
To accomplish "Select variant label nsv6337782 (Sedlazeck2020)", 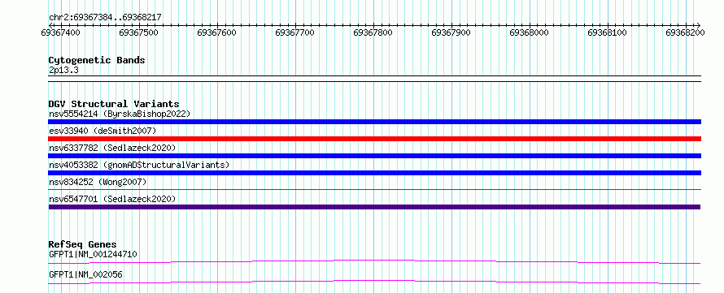I will point(112,148).
